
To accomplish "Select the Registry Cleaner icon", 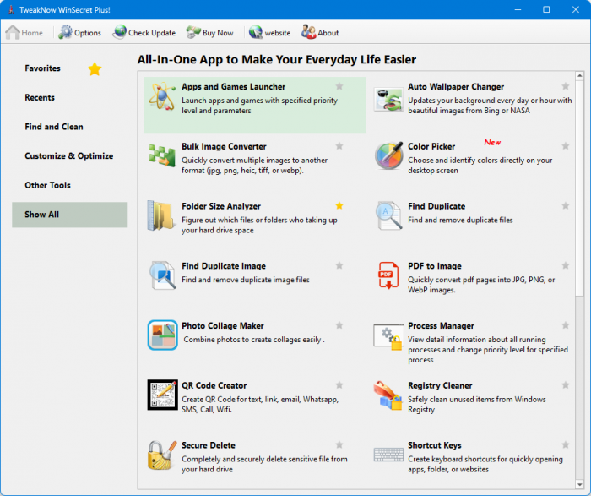I will (x=388, y=395).
